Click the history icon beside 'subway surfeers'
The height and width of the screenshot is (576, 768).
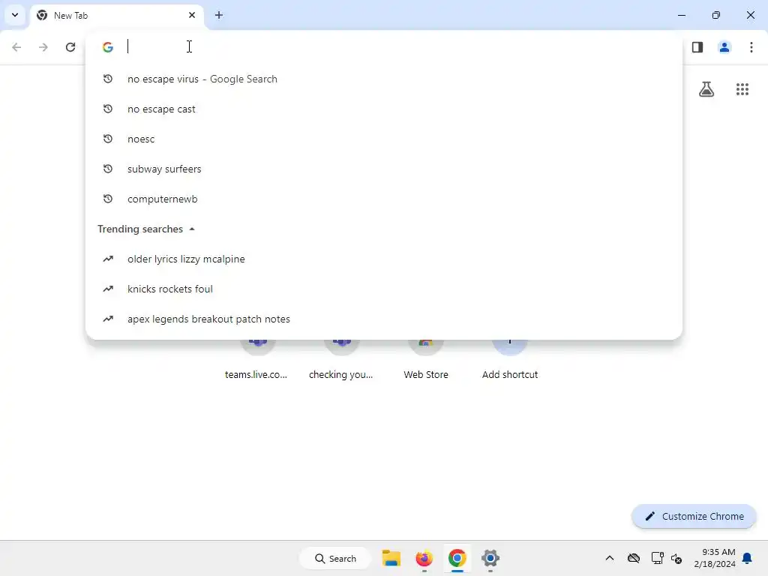[x=108, y=169]
